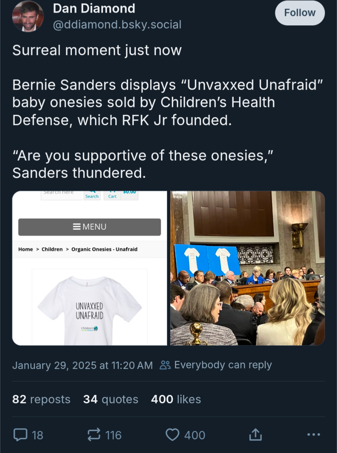Viewport: 337px width, 453px height.
Task: Open the Dan Diamond display name
Action: [x=94, y=8]
